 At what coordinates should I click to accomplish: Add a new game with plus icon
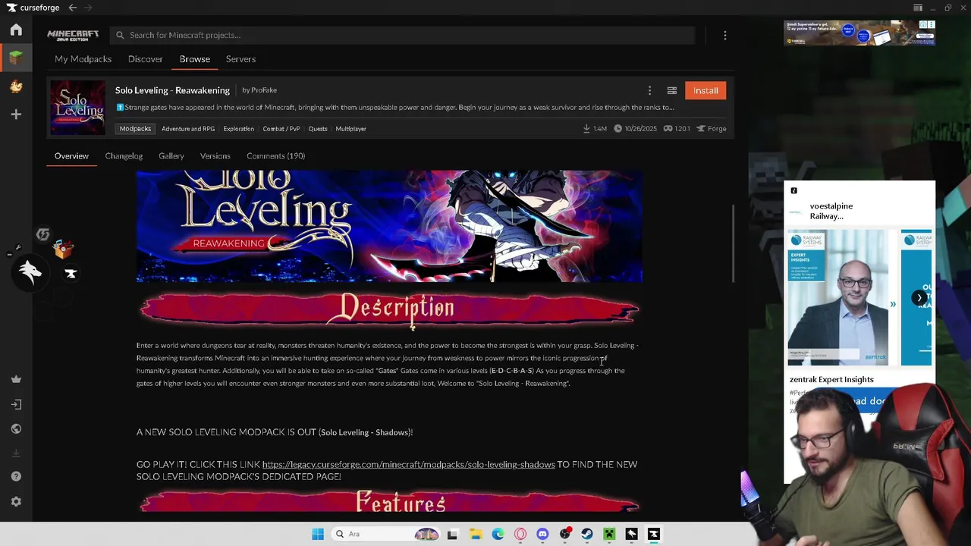point(16,114)
